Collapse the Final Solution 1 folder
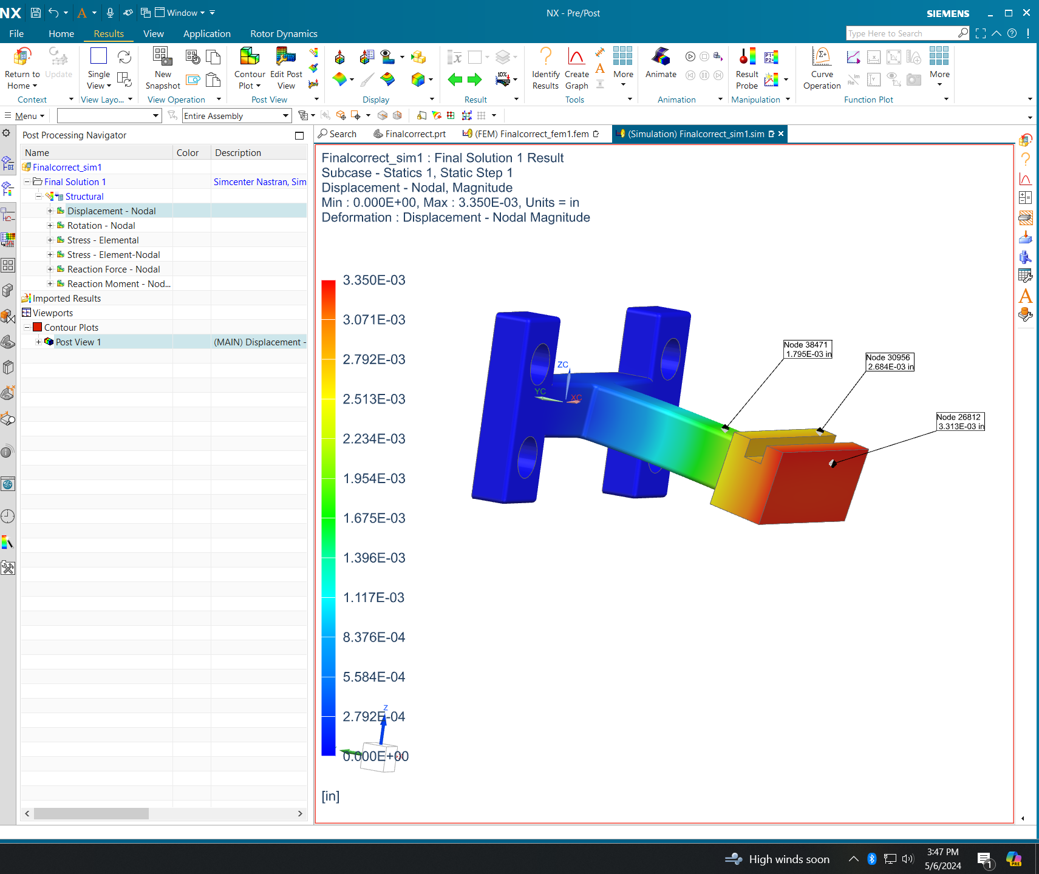Screen dimensions: 1039x874 click(27, 181)
